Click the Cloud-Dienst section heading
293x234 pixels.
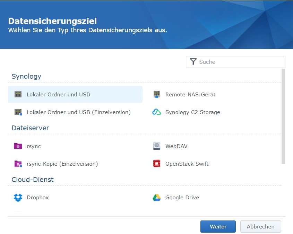(x=33, y=180)
